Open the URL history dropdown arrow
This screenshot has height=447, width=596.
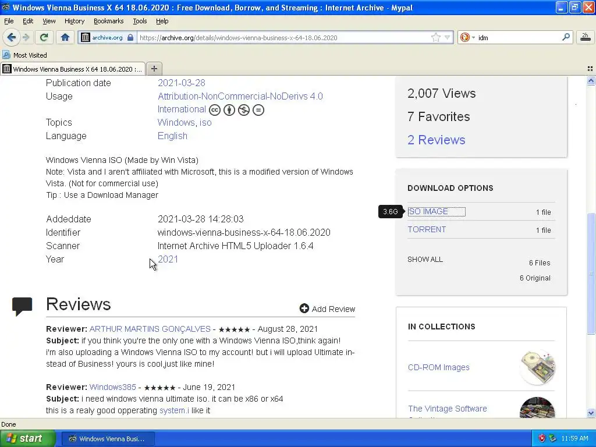448,37
